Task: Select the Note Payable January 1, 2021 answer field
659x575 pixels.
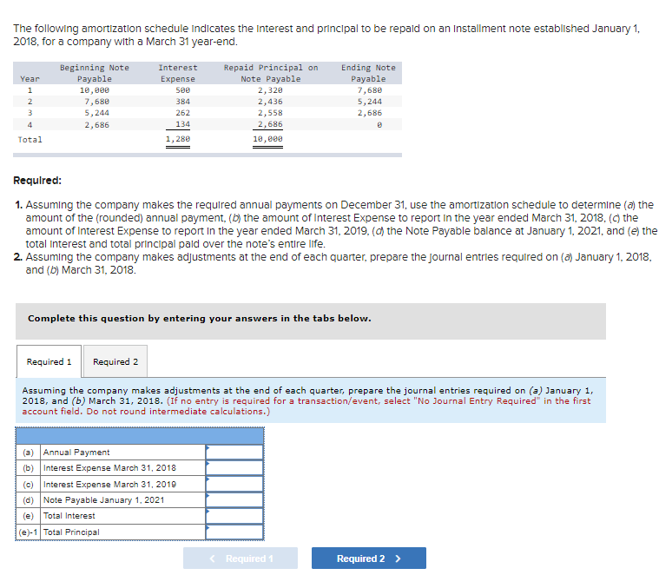Action: coord(234,499)
